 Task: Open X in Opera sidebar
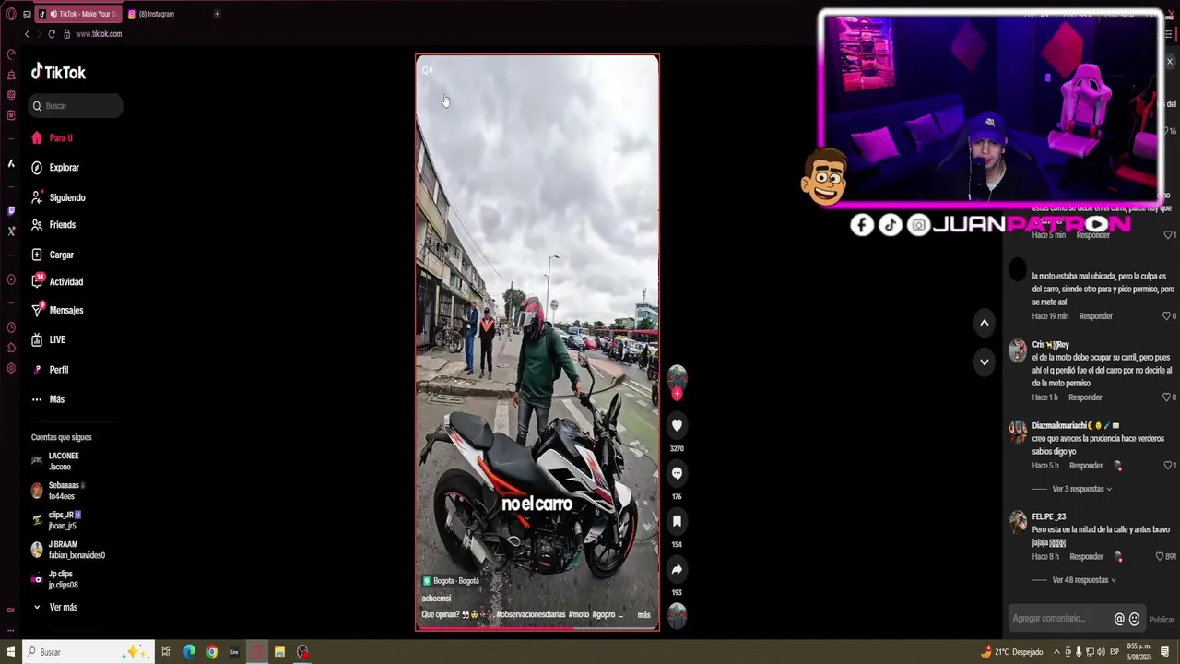(x=11, y=231)
